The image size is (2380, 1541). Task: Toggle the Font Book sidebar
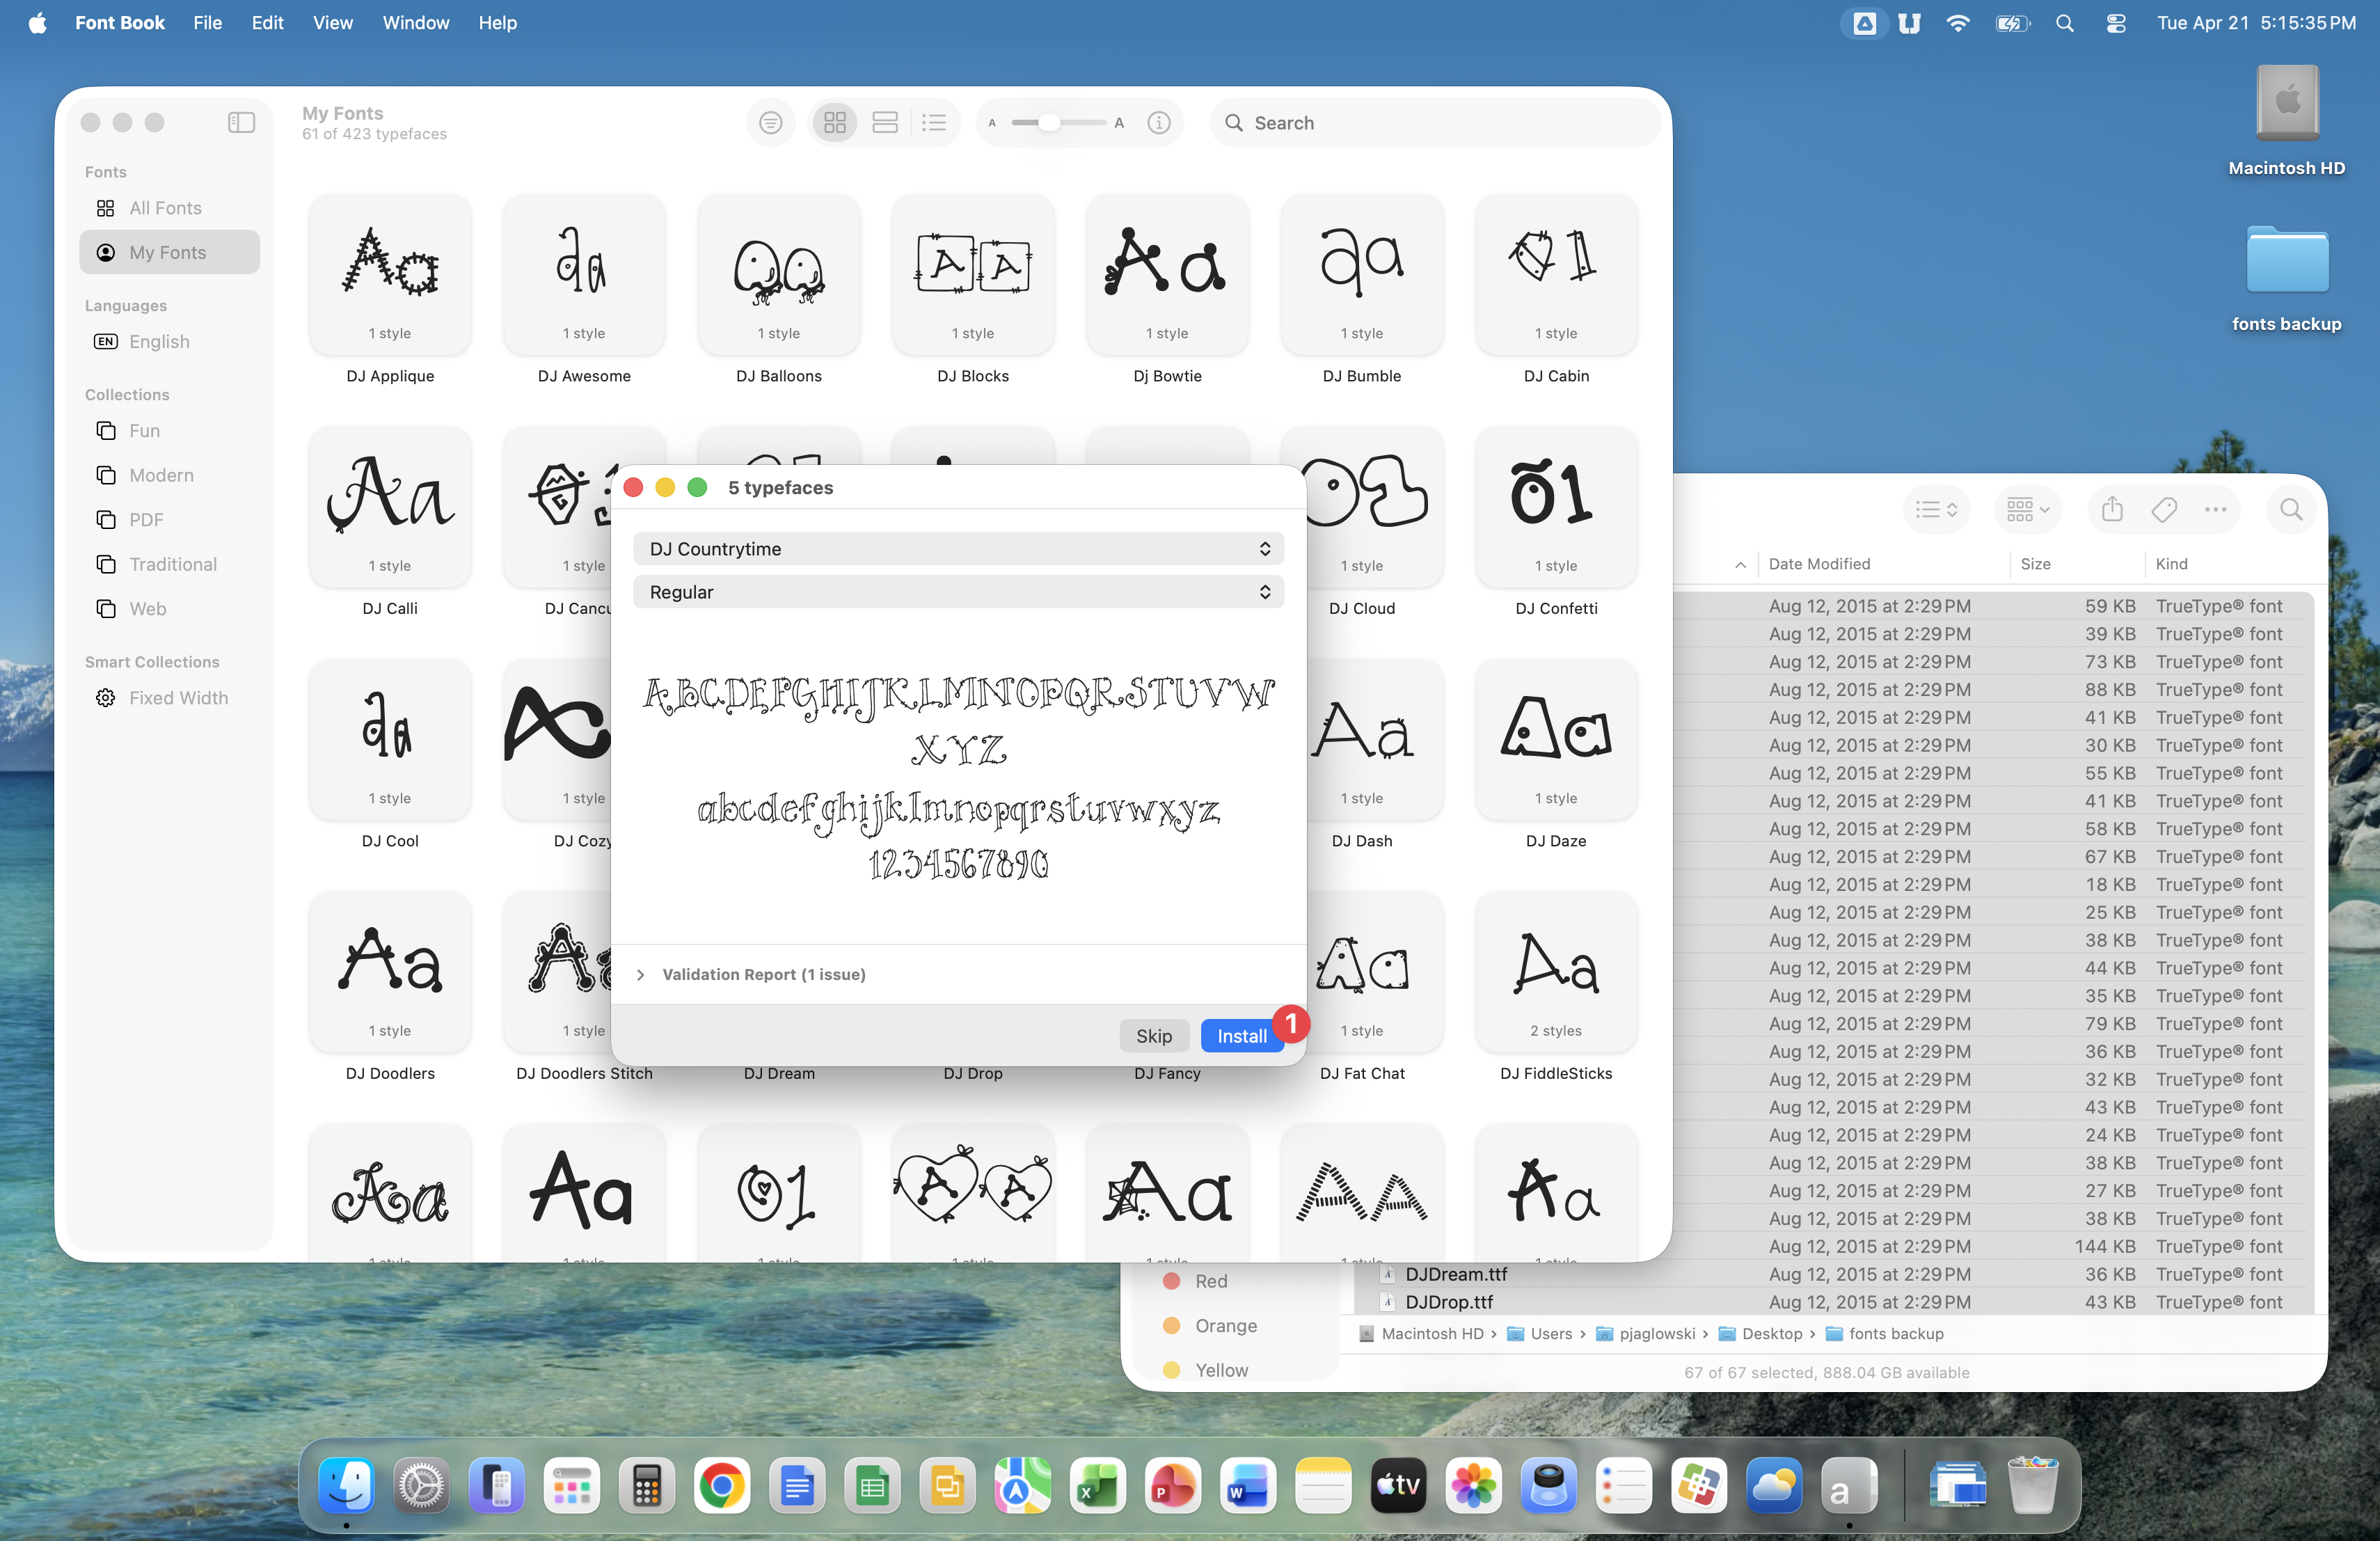tap(241, 122)
